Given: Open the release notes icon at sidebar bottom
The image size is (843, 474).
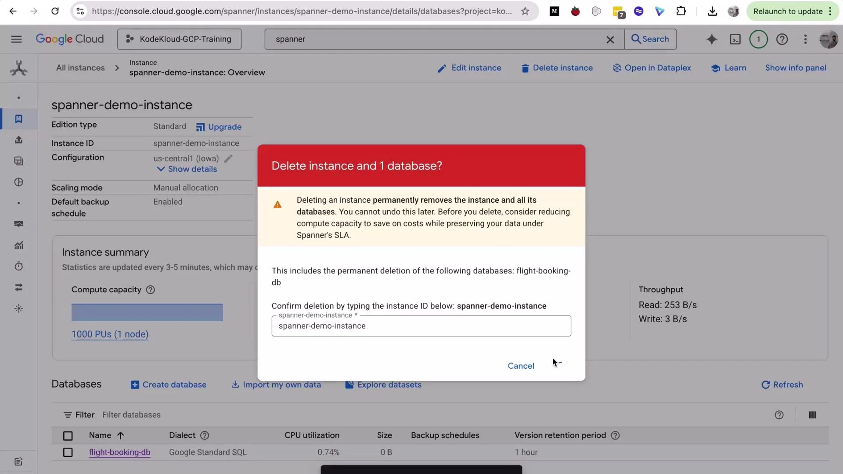Looking at the screenshot, I should pyautogui.click(x=18, y=461).
